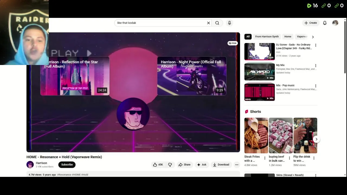Open the #Resonance hashtag link
Viewport: 347px width, 195px height.
tap(64, 175)
